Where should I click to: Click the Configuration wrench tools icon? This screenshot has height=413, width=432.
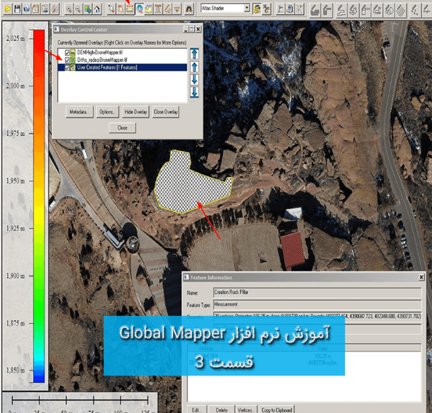coord(55,9)
